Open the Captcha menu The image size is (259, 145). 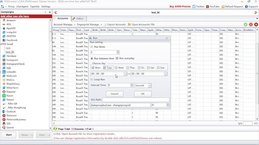[x=34, y=6]
